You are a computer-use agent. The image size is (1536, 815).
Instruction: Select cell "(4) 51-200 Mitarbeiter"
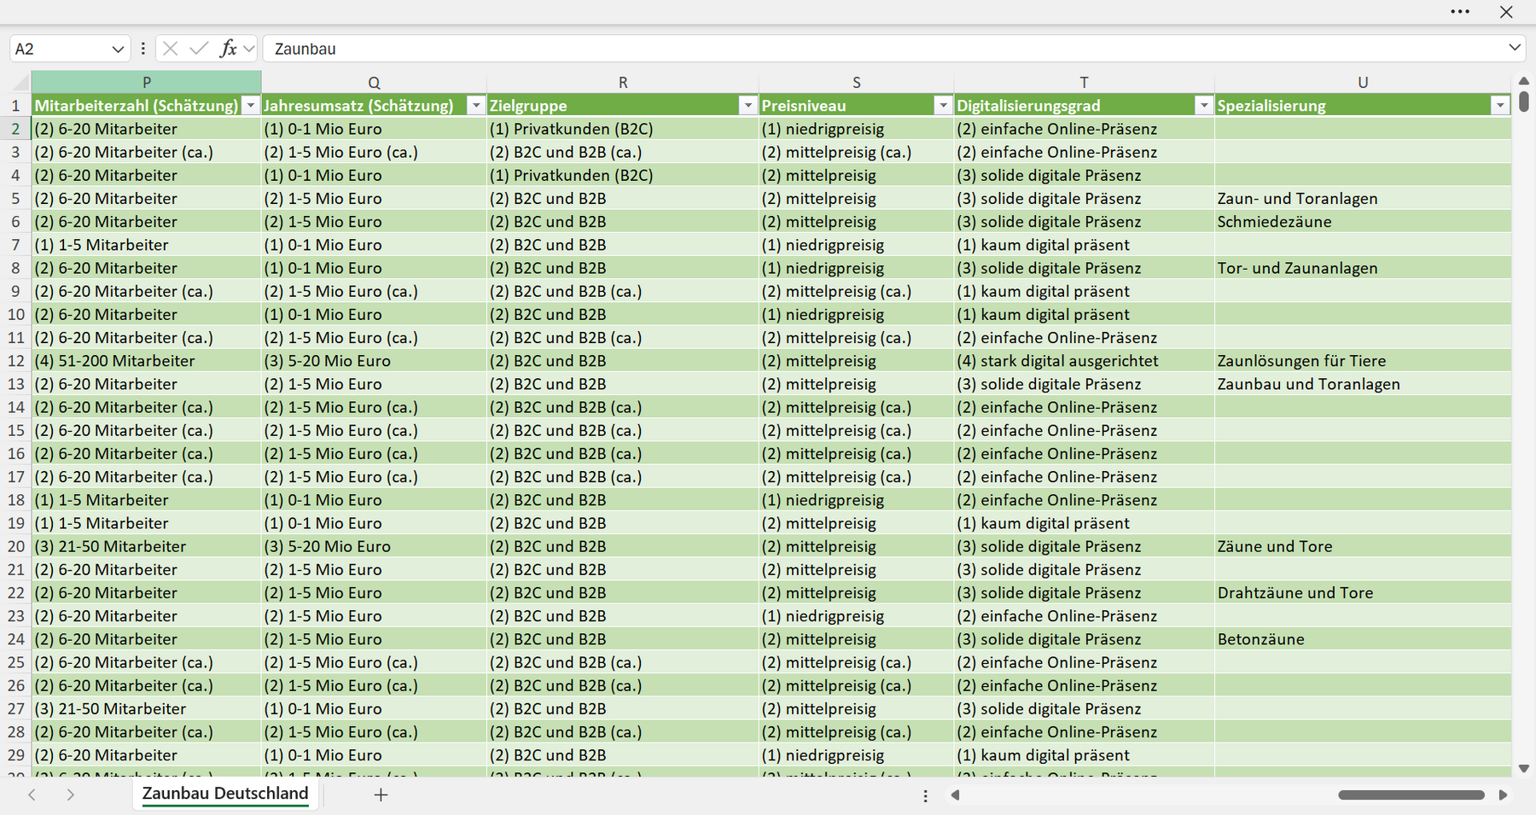146,361
